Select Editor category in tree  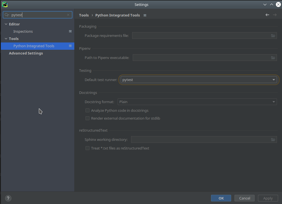(14, 24)
